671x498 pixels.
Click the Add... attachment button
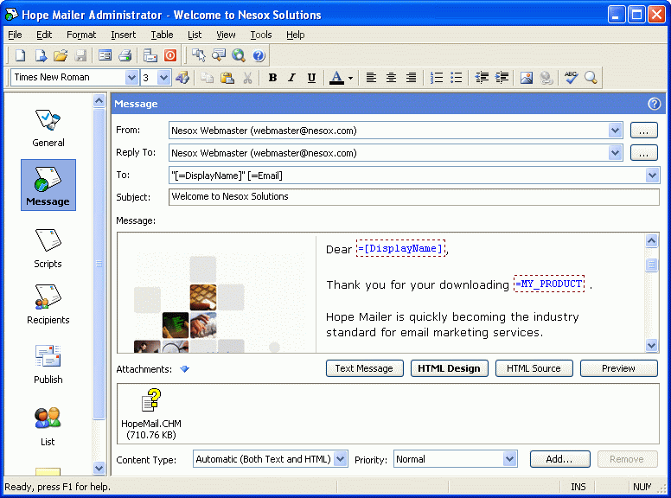(x=559, y=459)
